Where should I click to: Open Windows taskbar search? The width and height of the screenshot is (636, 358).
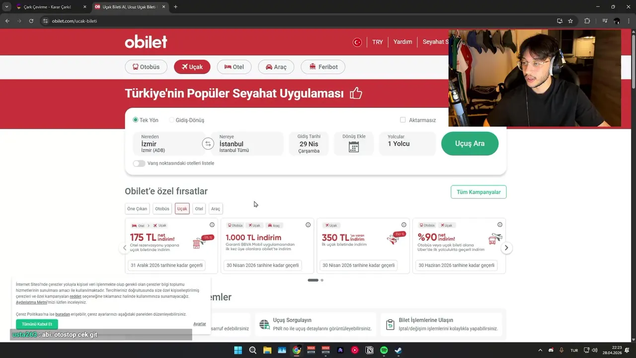[252, 350]
